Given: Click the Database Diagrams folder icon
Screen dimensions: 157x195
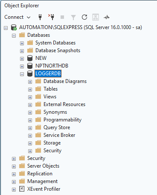Looking at the screenshot, I should 38,81.
